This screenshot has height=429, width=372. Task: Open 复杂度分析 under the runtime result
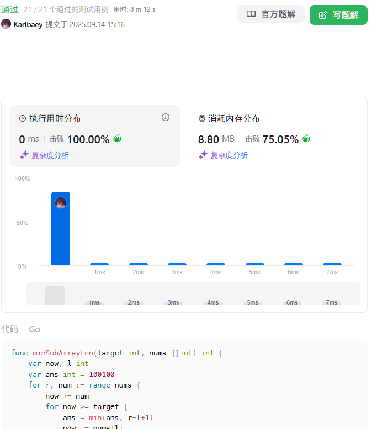coord(50,155)
